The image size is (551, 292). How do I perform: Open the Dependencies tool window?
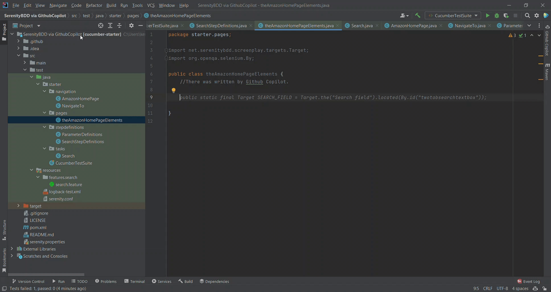coord(214,281)
